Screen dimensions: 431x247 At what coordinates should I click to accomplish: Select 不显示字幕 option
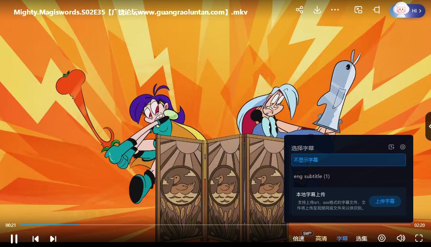coord(349,160)
